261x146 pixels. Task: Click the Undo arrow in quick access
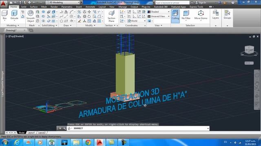coord(34,2)
